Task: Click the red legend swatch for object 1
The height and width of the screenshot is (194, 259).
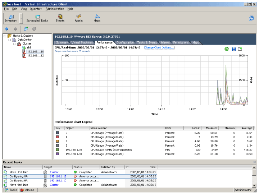Action: (x=57, y=137)
